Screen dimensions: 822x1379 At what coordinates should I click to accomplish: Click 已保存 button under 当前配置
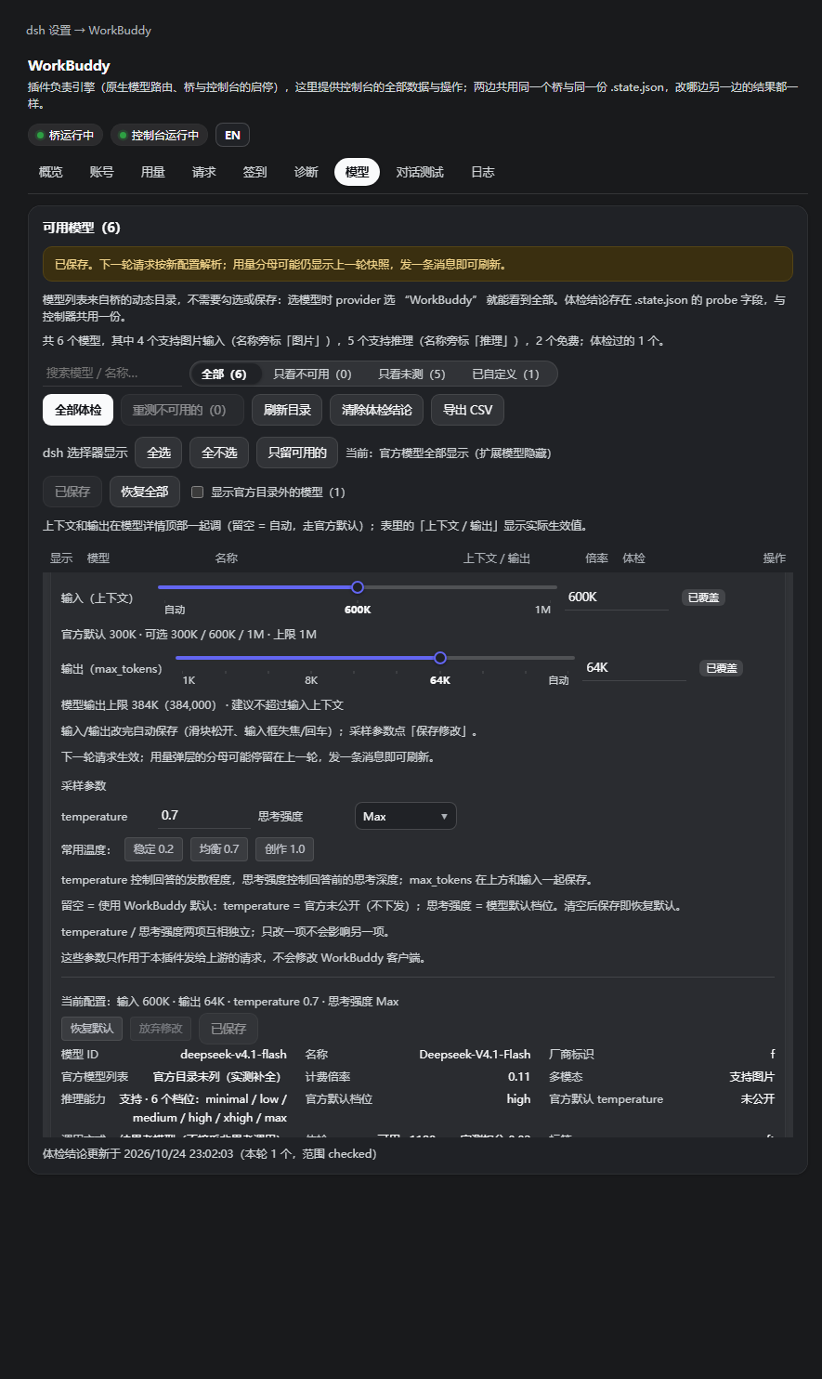click(228, 1029)
